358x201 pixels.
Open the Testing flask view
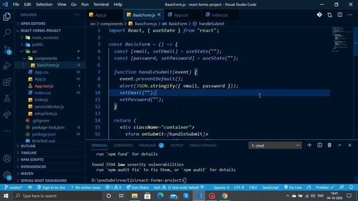click(7, 98)
